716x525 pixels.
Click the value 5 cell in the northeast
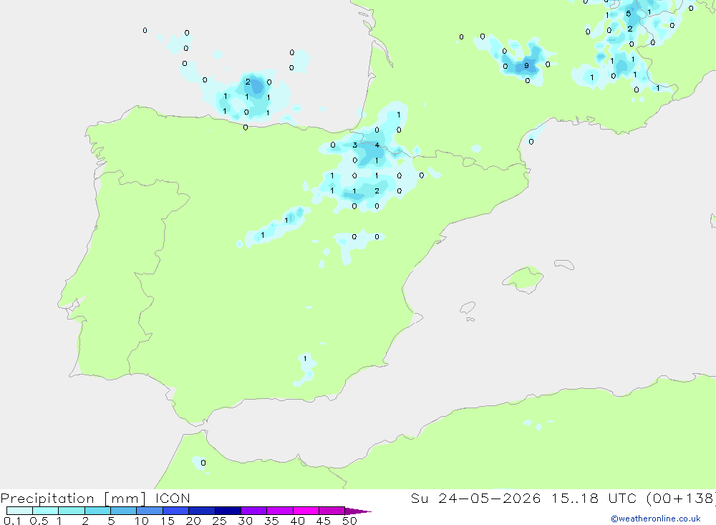tap(629, 14)
